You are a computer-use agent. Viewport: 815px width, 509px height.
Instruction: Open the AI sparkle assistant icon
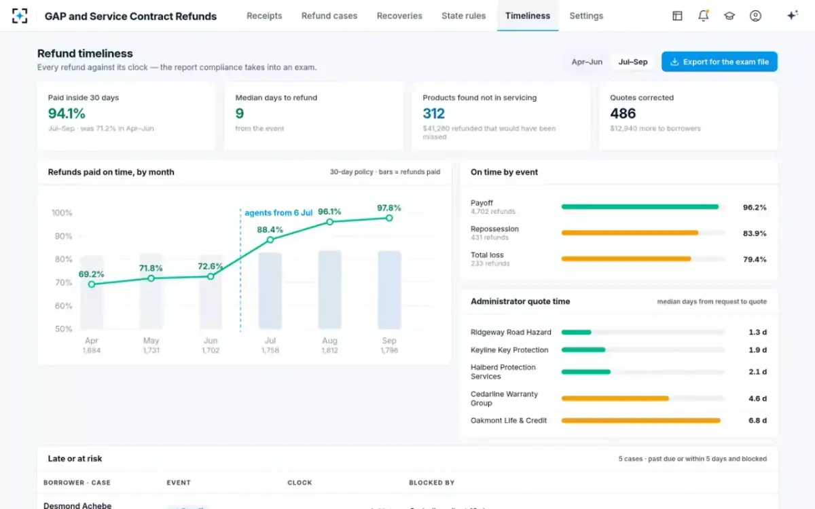click(792, 16)
